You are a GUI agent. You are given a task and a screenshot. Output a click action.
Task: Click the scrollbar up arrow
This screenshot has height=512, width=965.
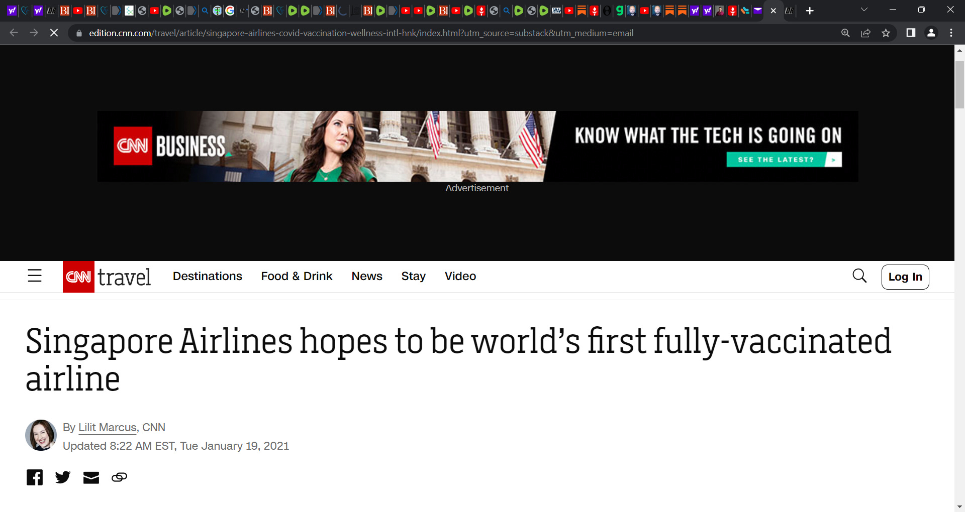coord(959,50)
